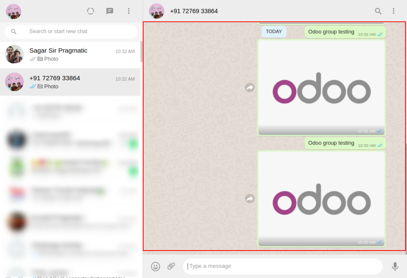Click Photo icon in +91 72769 33864 row
407x278 pixels.
coord(40,86)
